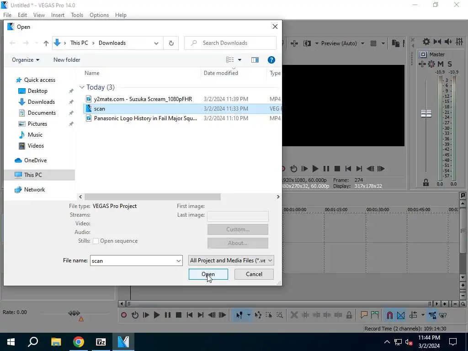This screenshot has width=468, height=351.
Task: Select the Zoom Edit tool
Action: coord(280,315)
